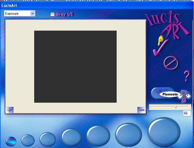Click the slider track above the 66 value
The image size is (194, 148).
170,107
